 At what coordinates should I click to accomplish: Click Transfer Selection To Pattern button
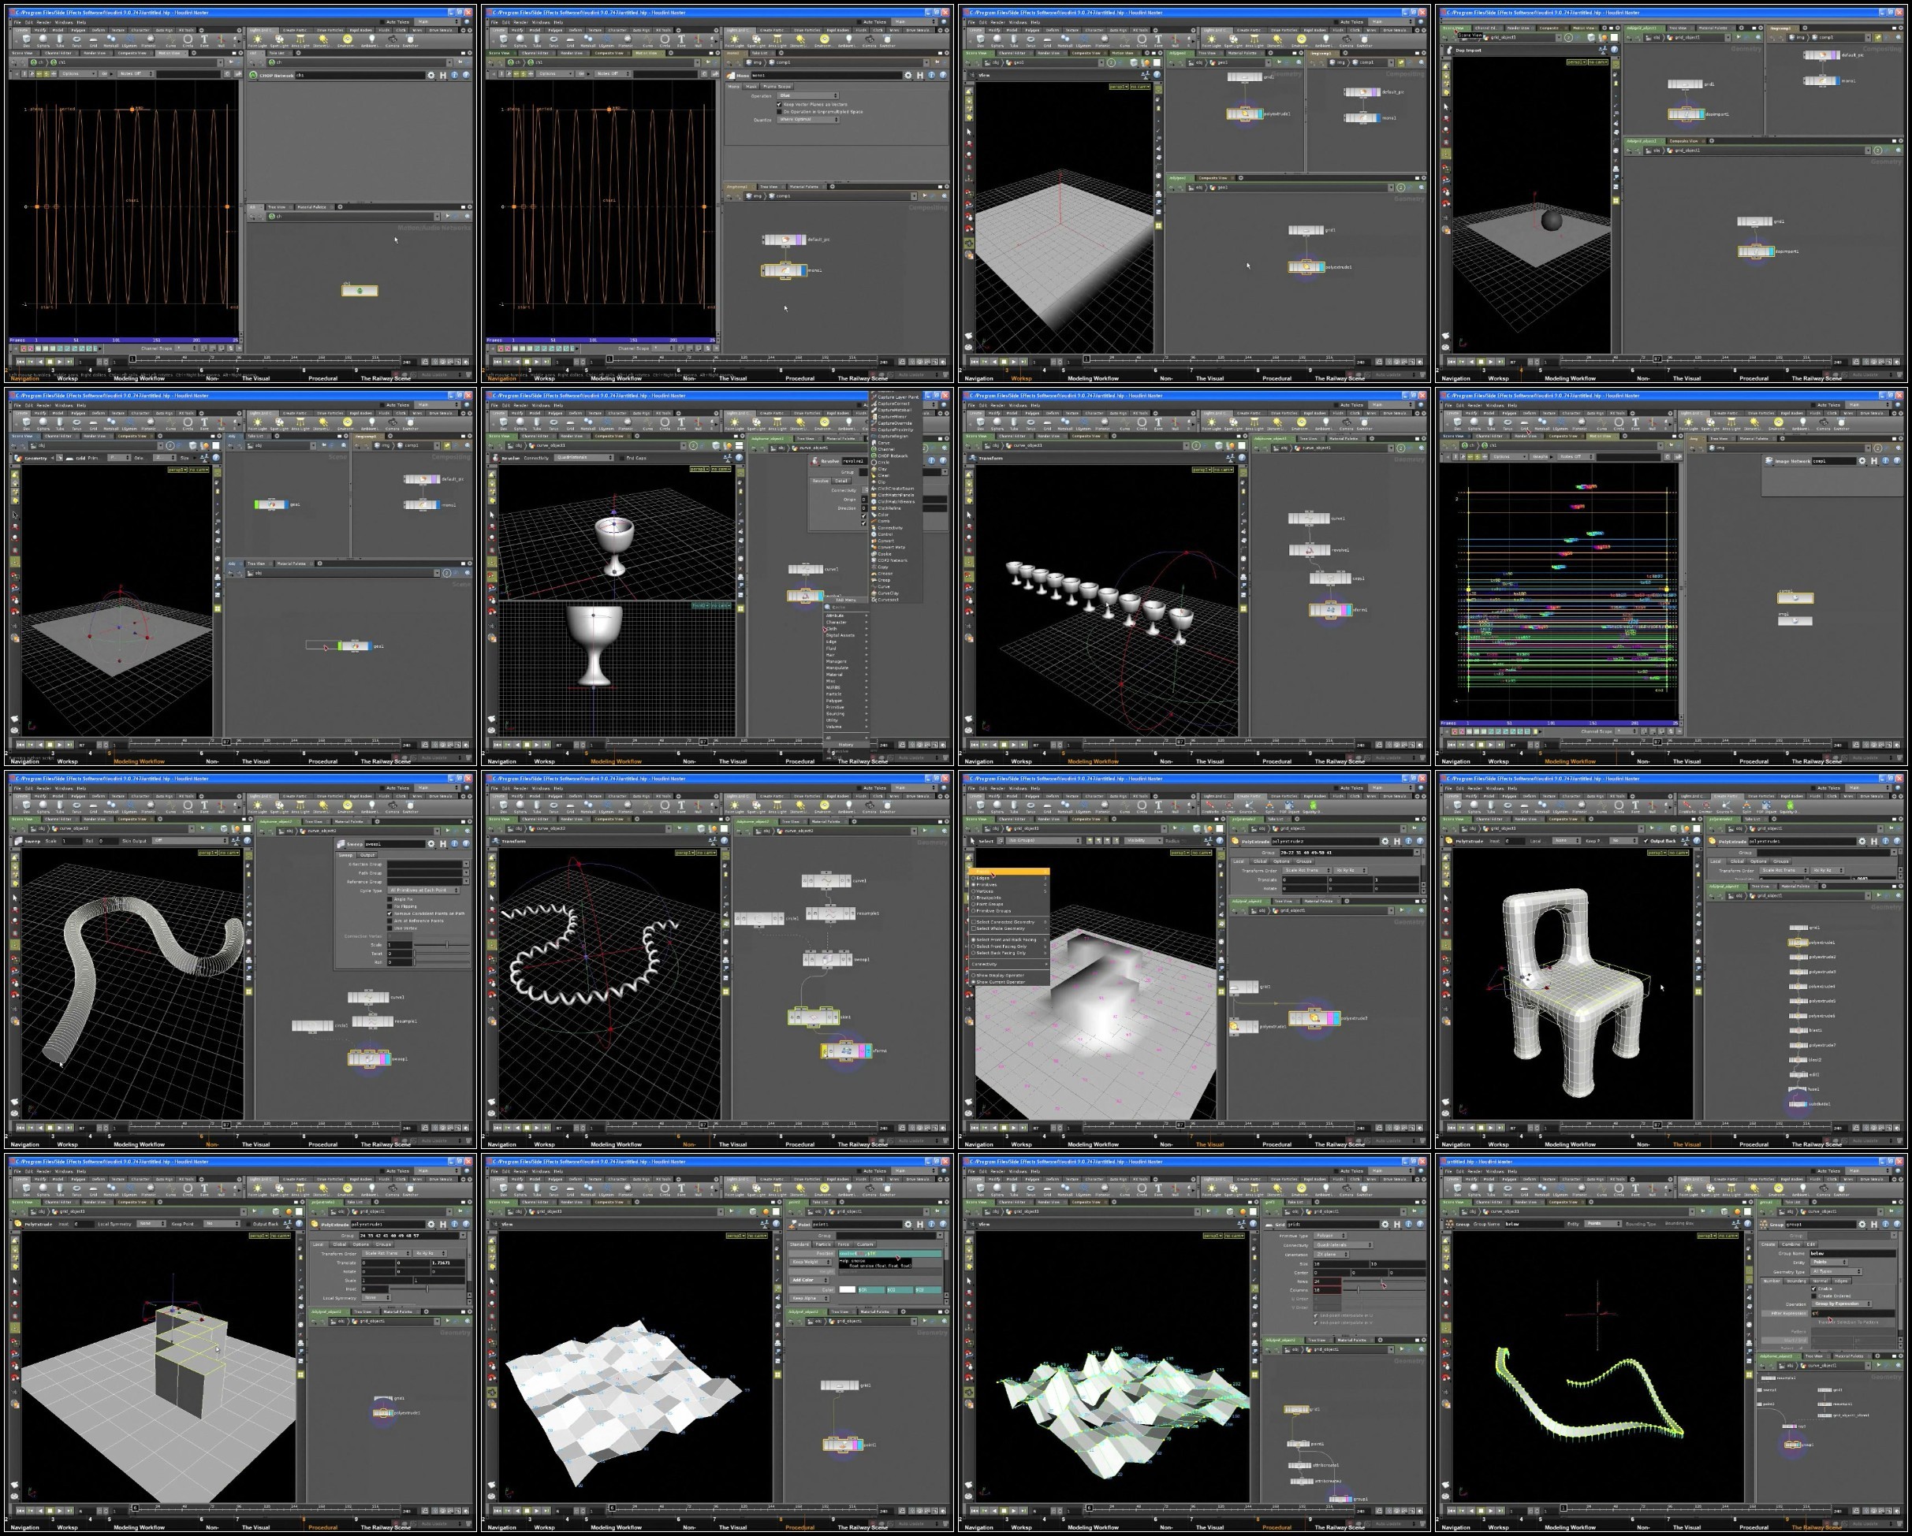(x=1849, y=1322)
